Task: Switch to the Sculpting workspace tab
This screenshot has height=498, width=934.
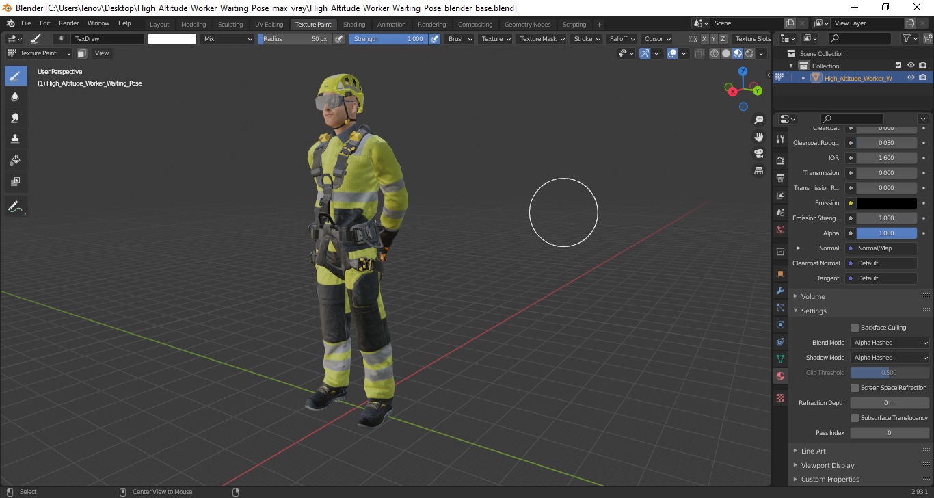Action: tap(230, 25)
